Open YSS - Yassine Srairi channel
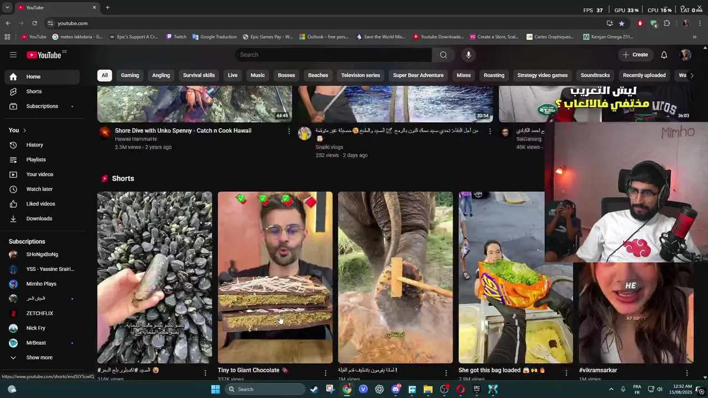The image size is (708, 398). point(42,269)
